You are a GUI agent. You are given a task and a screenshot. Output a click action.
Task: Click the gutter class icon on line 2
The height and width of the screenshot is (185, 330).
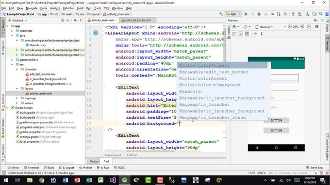pyautogui.click(x=96, y=33)
